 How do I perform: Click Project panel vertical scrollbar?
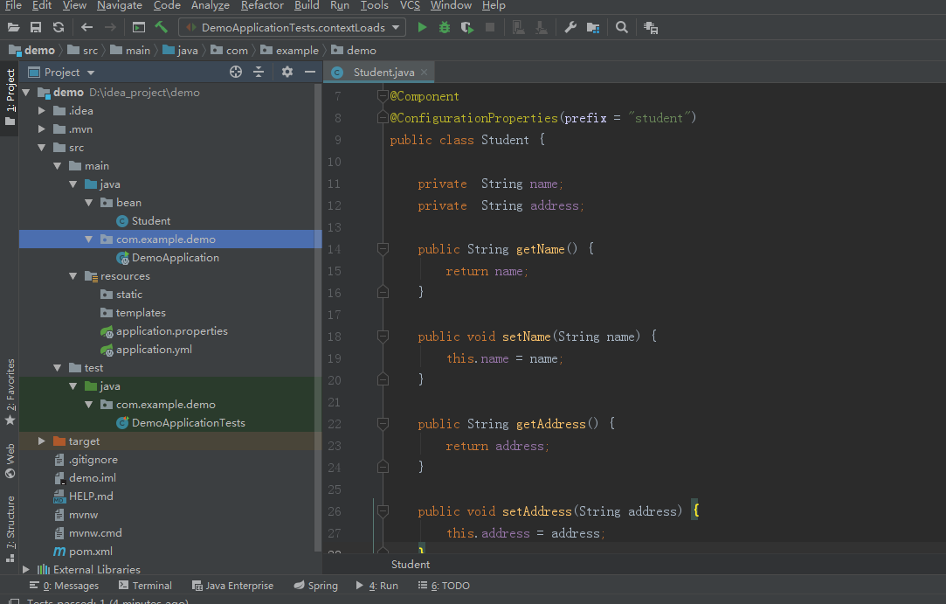pyautogui.click(x=318, y=317)
